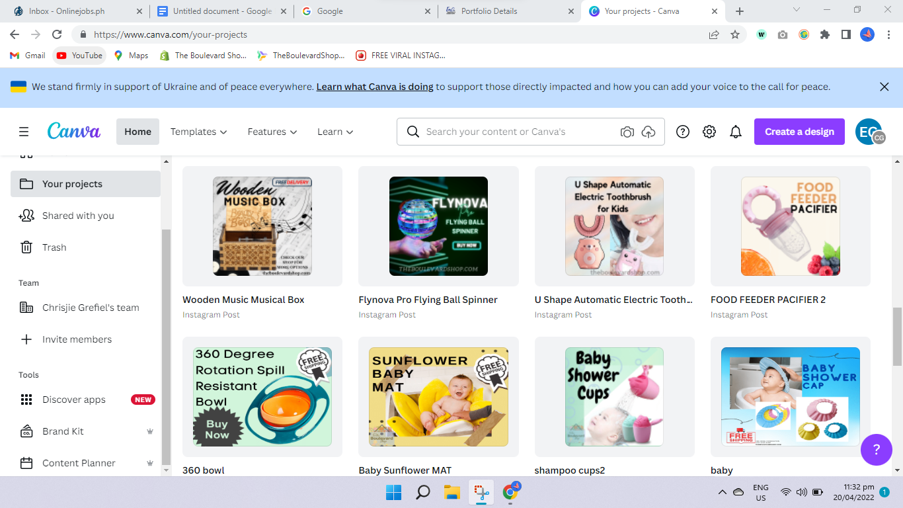Screen dimensions: 903x508
Task: Open the FOOD FEEDER PACIFIER 2 thumbnail
Action: (791, 226)
